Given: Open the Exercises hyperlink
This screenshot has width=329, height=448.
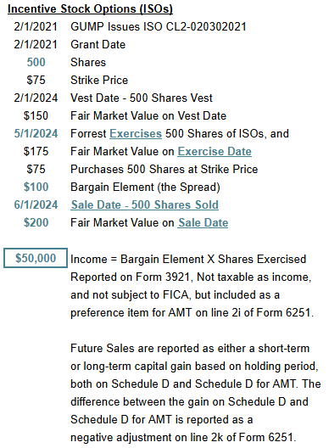Looking at the screenshot, I should coord(136,134).
